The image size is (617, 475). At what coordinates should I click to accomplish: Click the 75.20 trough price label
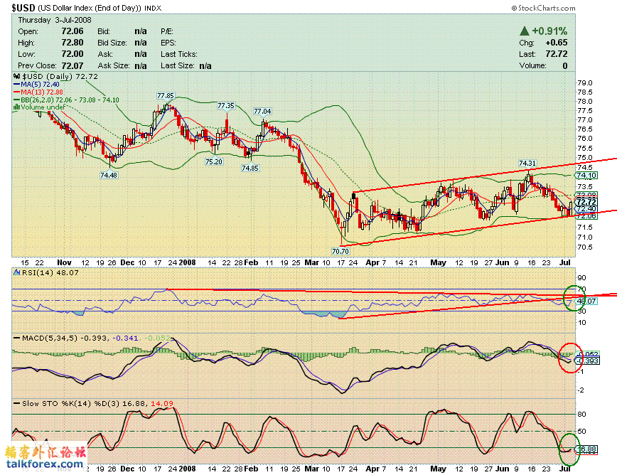coord(214,161)
